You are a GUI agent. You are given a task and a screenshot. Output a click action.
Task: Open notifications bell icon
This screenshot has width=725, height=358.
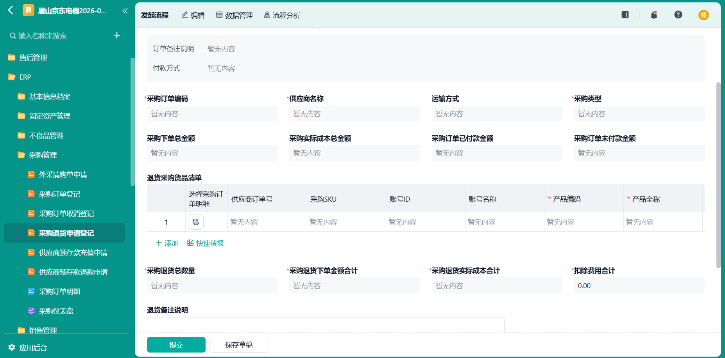(654, 15)
